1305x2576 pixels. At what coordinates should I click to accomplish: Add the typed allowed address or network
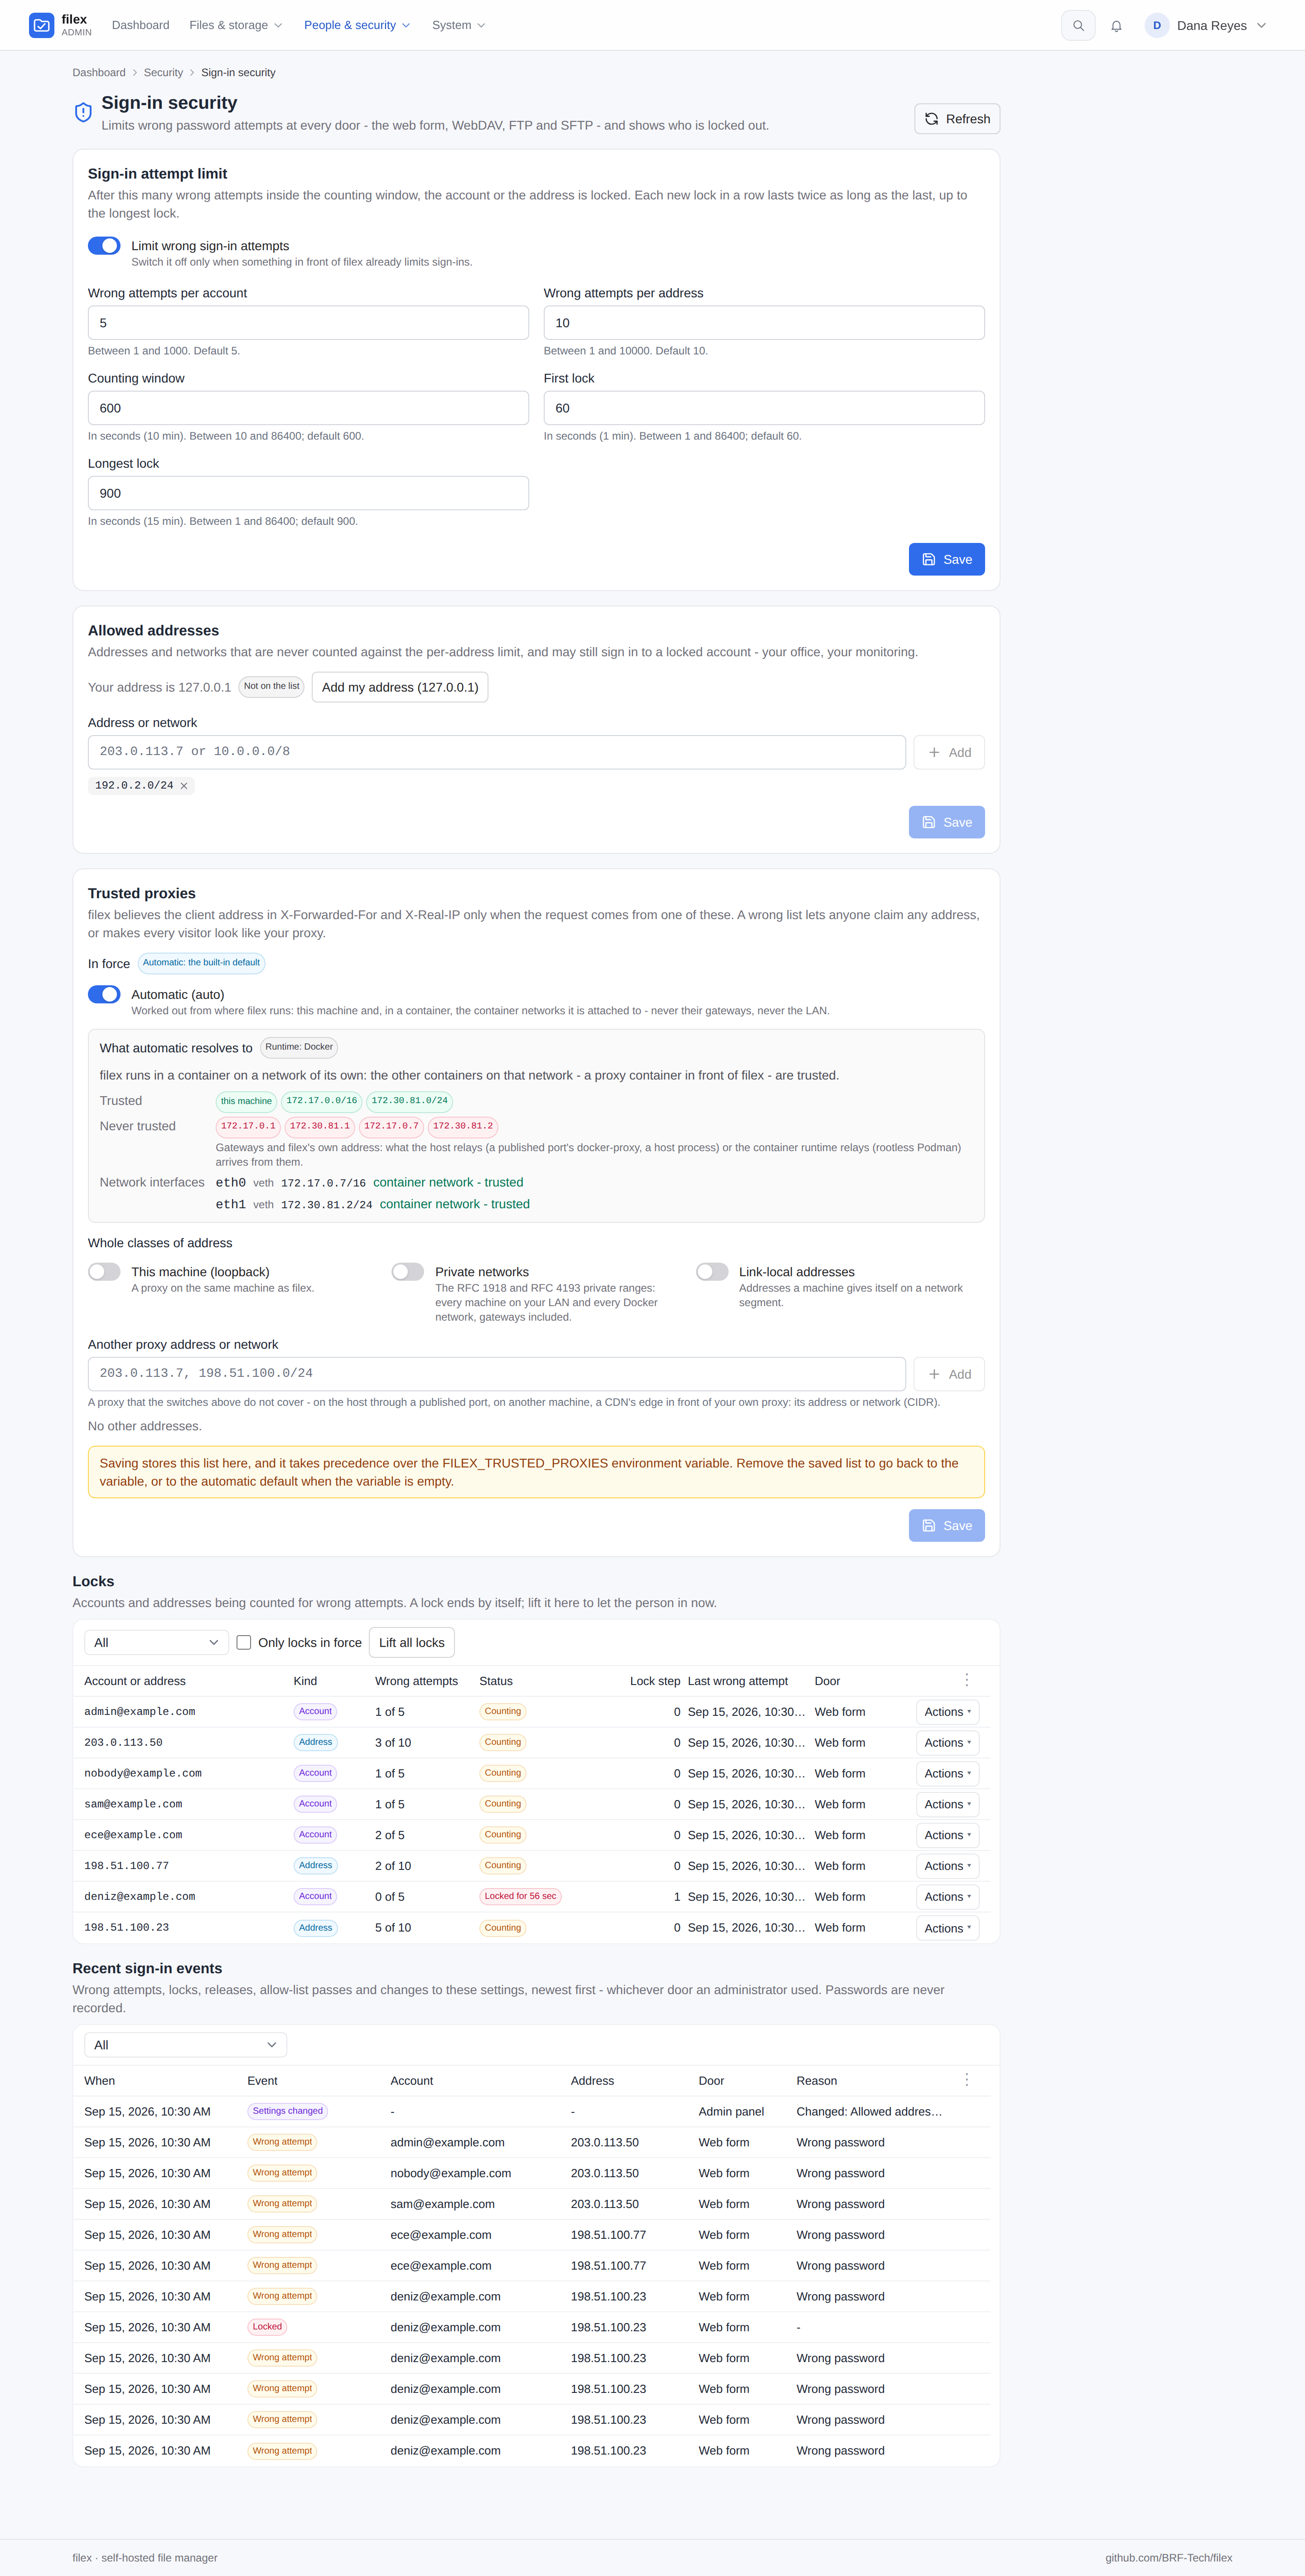point(948,752)
